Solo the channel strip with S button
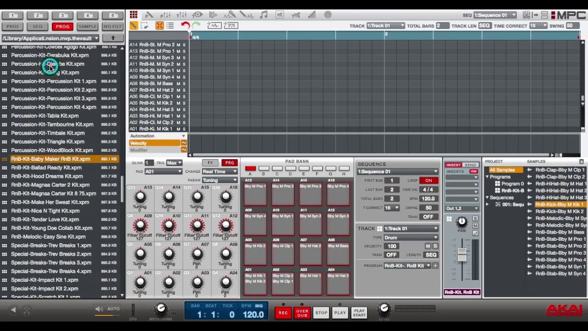588x331 pixels. pyautogui.click(x=475, y=219)
